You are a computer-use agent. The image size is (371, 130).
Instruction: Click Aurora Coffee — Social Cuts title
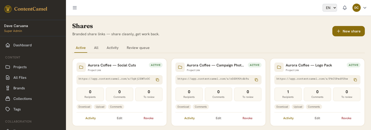tap(112, 65)
